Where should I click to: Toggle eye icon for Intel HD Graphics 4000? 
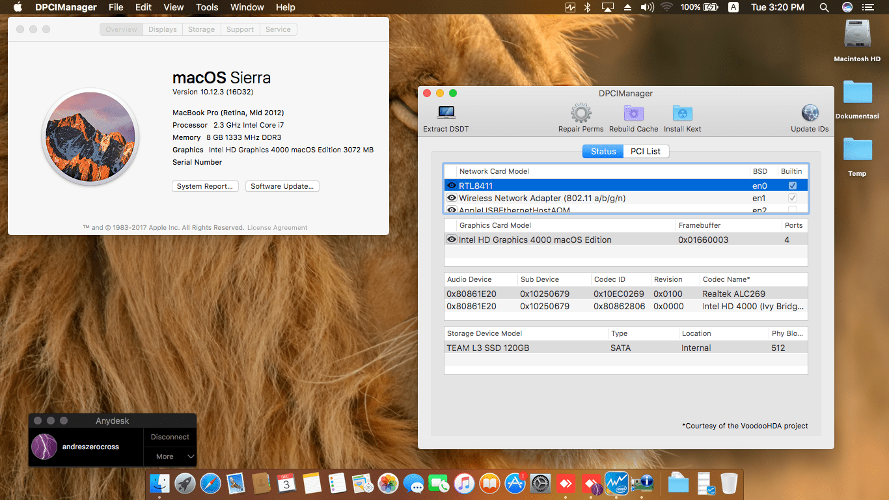click(451, 240)
